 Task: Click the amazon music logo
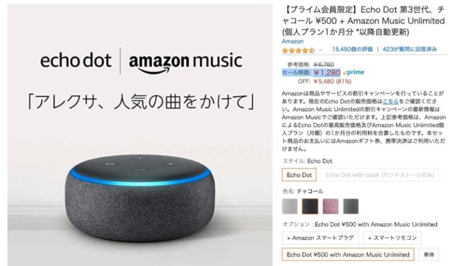185,62
